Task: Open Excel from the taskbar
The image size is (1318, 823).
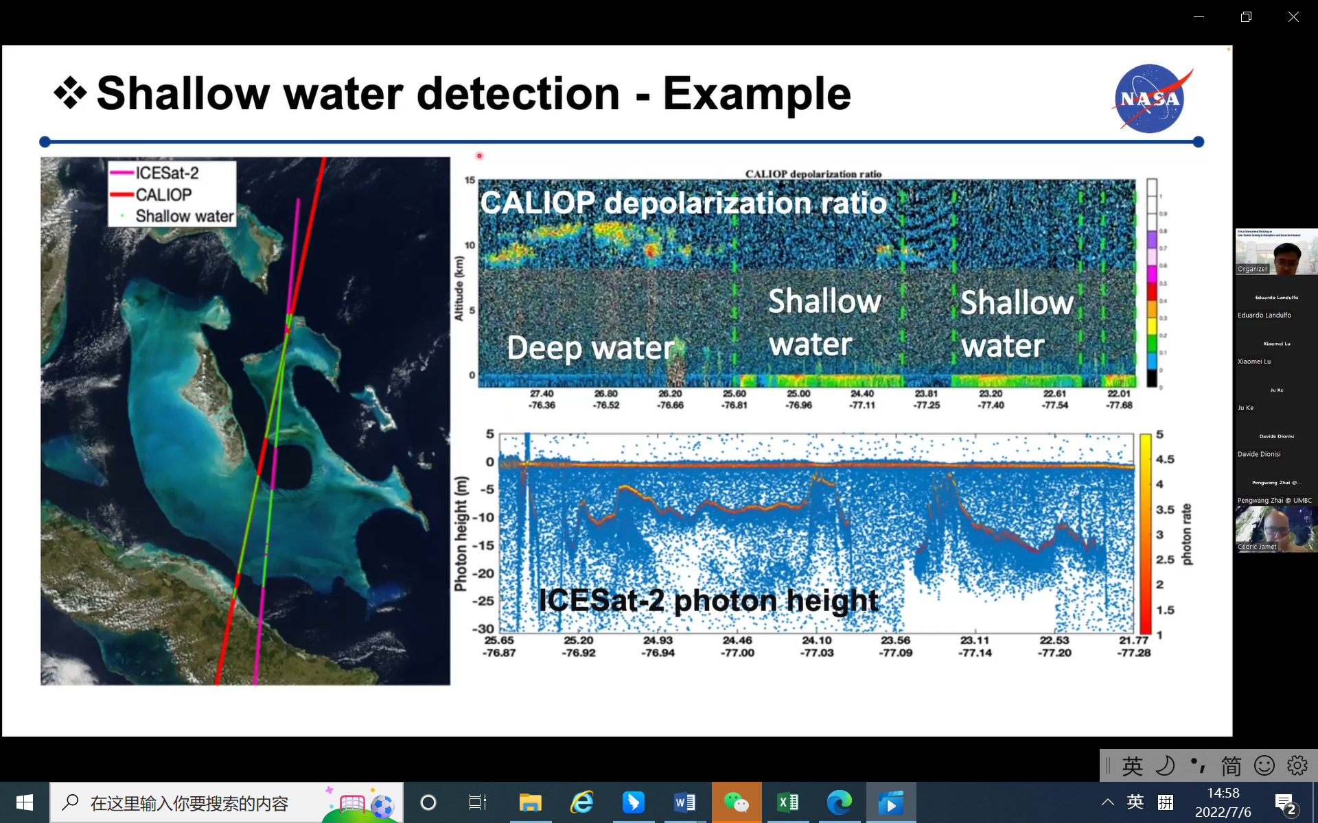Action: (787, 802)
